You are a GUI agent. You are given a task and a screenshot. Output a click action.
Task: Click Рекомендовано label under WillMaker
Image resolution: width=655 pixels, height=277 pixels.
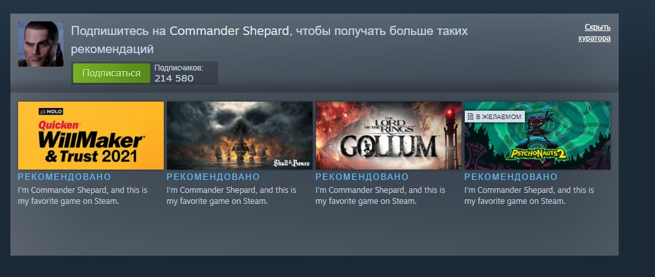[x=64, y=177]
